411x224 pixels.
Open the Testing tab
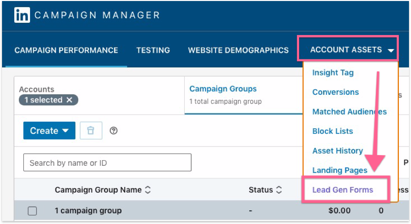click(x=153, y=50)
